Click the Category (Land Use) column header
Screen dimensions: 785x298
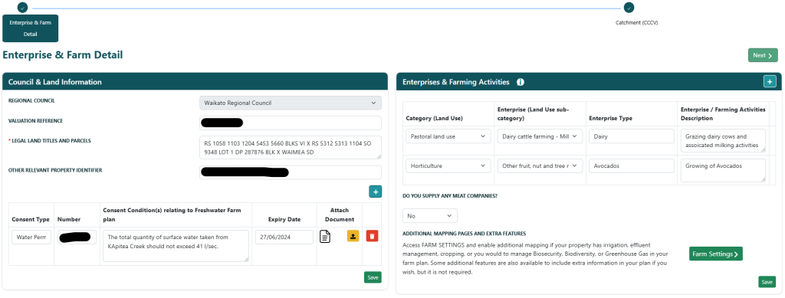pos(434,119)
